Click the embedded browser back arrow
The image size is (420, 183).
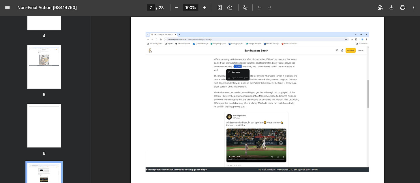tap(148, 39)
